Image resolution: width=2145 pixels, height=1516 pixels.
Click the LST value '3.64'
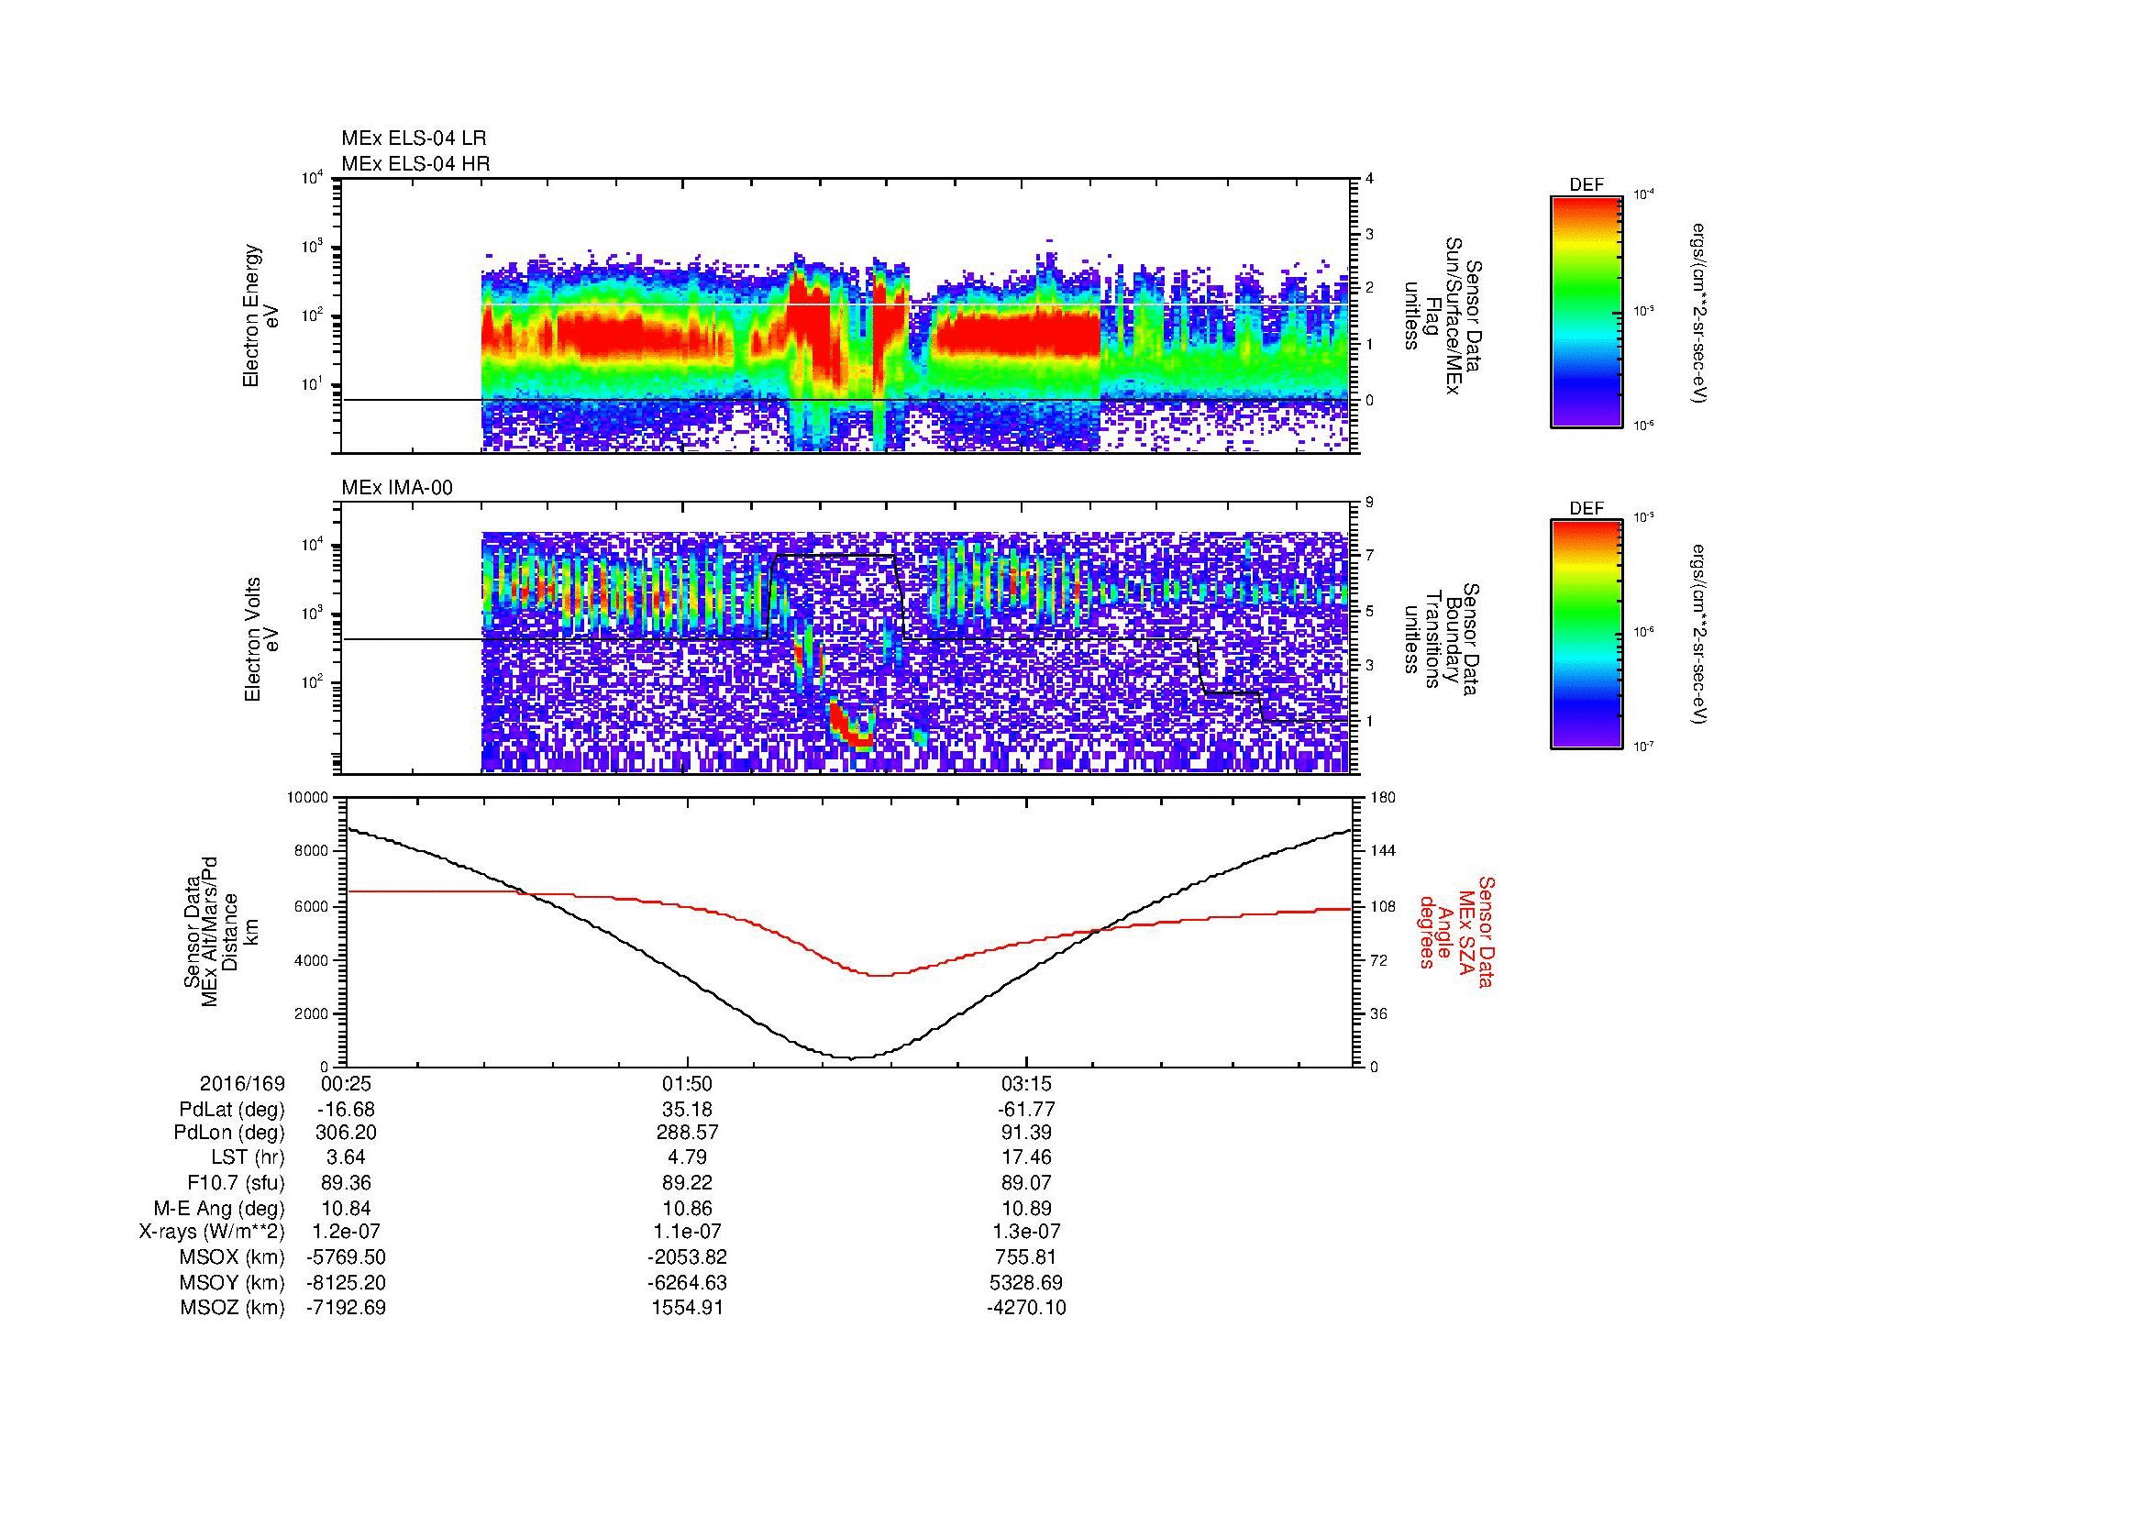coord(347,1157)
